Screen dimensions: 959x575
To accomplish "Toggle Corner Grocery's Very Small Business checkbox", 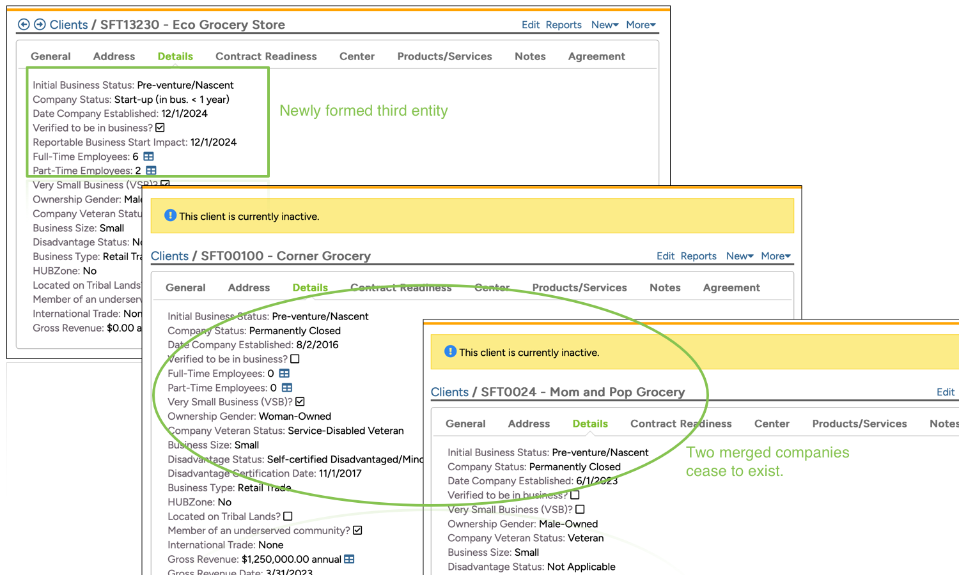I will click(x=300, y=402).
